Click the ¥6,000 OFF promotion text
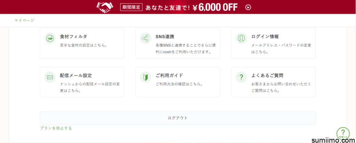Screen dimensions: 356x143 pos(216,7)
